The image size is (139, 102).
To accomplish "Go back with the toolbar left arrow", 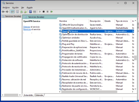I will pos(3,12).
